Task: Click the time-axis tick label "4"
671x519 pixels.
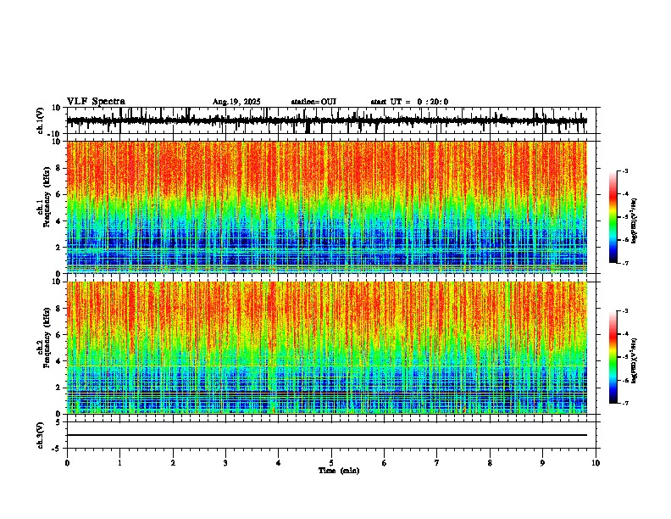Action: tap(279, 463)
